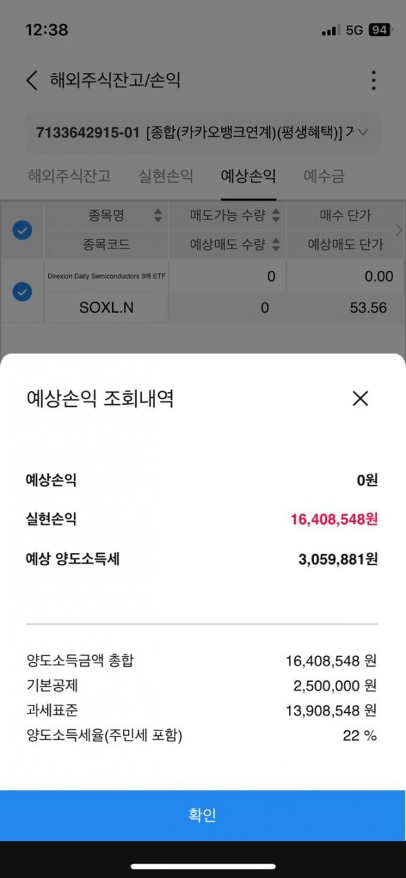Tap the back arrow next to 해외주식잔고/손익
Screen dimensions: 406x878
(31, 81)
